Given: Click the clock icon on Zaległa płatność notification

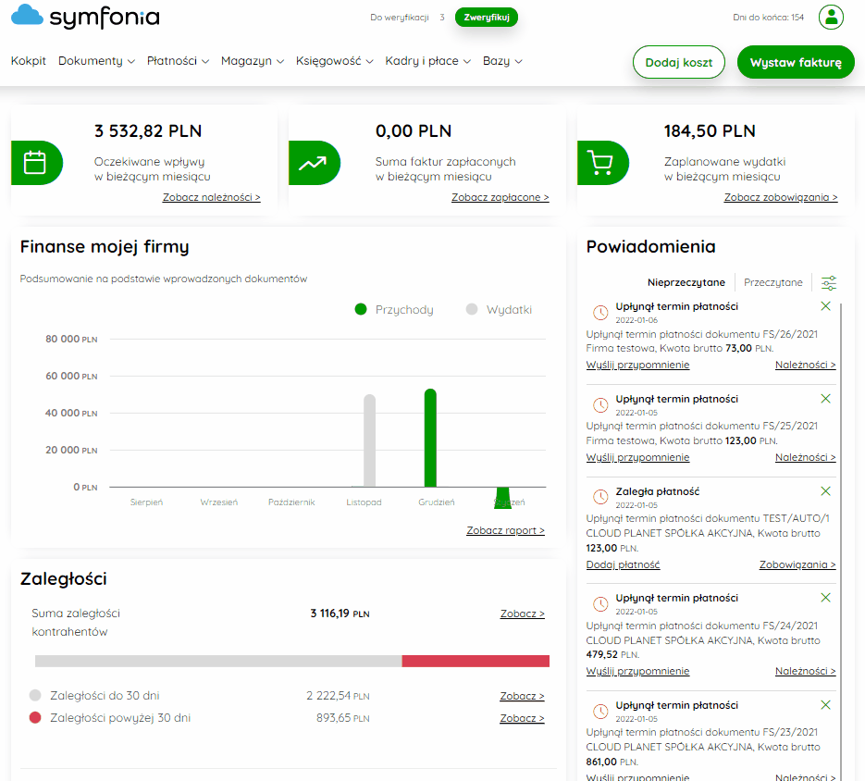Looking at the screenshot, I should 600,497.
